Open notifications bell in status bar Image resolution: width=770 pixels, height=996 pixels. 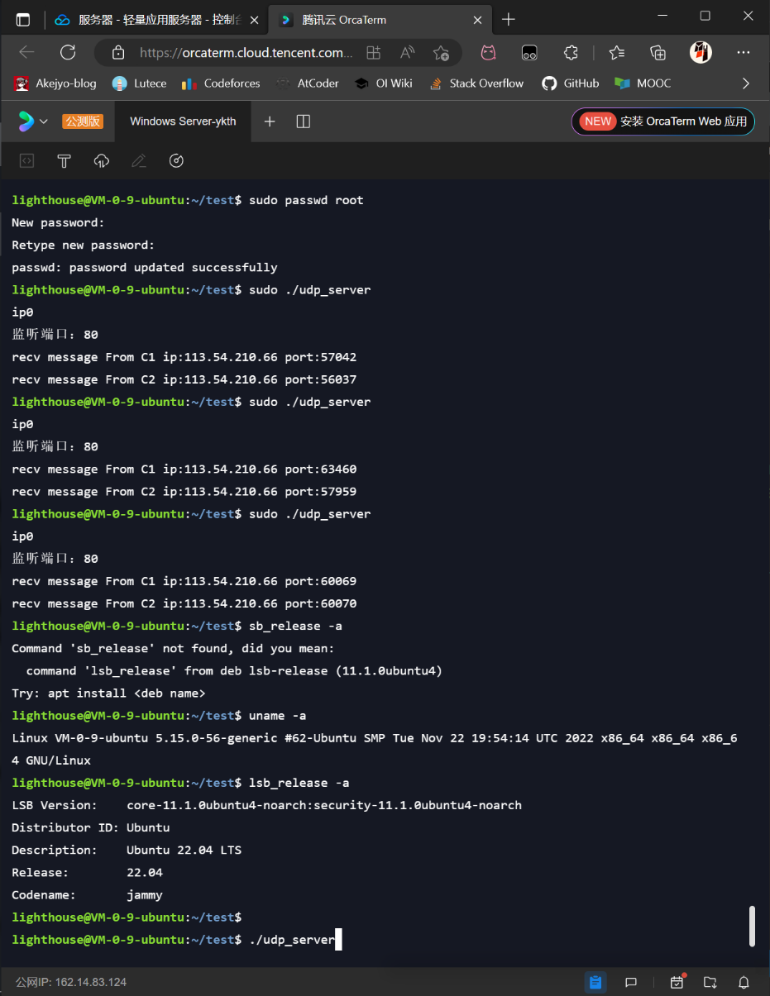pos(744,982)
